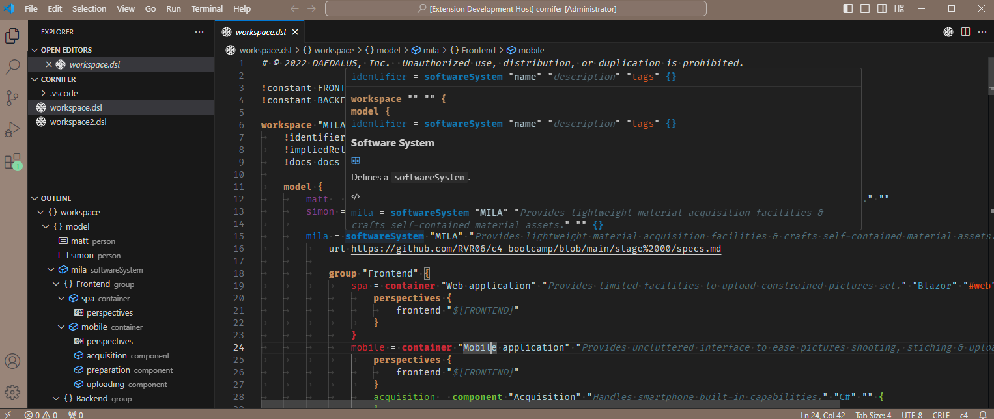Open Run and Debug view
This screenshot has height=419, width=994.
click(12, 129)
